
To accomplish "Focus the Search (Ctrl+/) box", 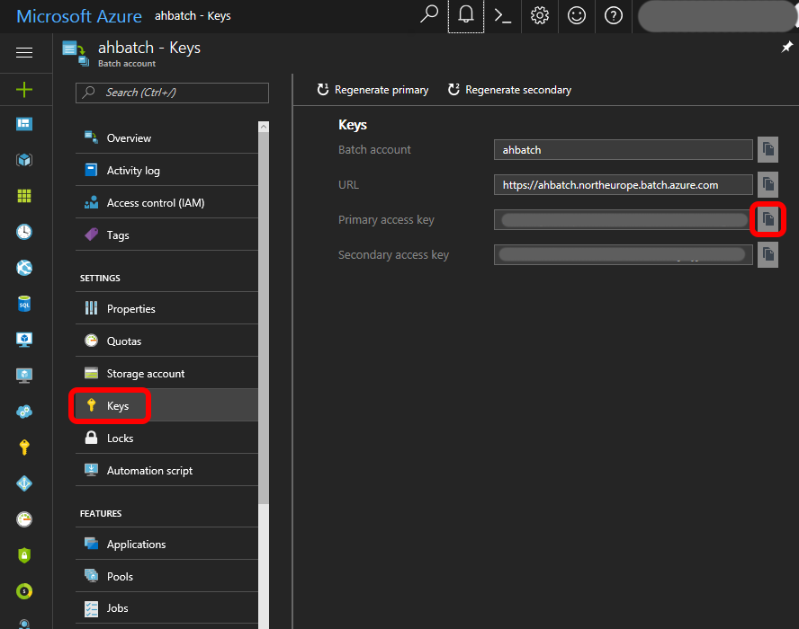I will click(x=172, y=93).
